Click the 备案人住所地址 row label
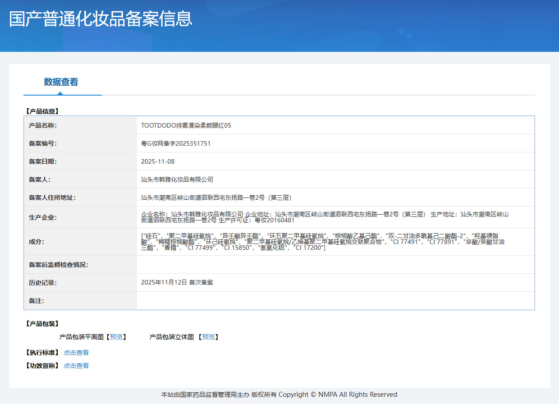 pos(52,197)
